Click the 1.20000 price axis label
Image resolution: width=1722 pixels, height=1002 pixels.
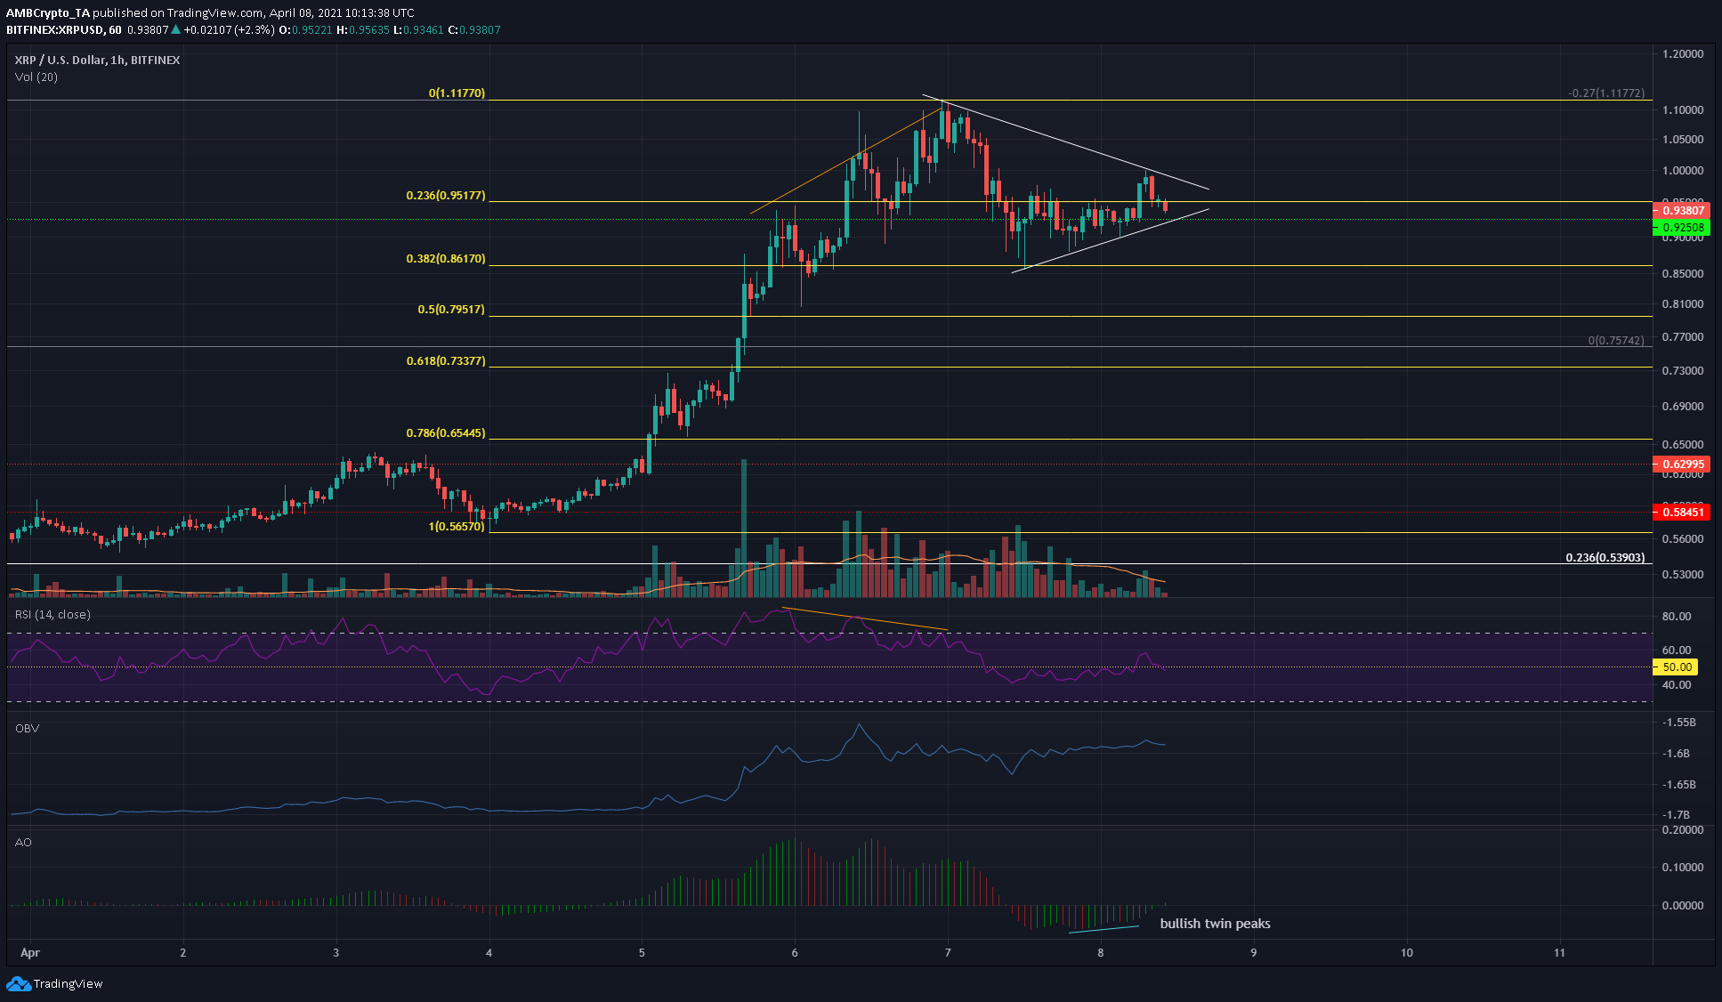[1683, 54]
